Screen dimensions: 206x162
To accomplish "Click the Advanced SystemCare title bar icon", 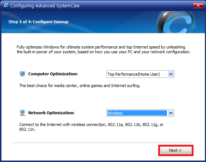I will point(6,6).
